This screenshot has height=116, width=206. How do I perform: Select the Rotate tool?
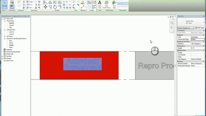click(x=55, y=7)
